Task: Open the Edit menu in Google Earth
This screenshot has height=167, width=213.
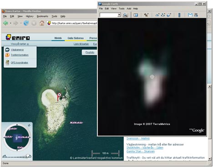Action: coord(107,9)
